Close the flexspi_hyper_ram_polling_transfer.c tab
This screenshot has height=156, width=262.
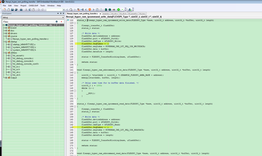tap(100, 14)
